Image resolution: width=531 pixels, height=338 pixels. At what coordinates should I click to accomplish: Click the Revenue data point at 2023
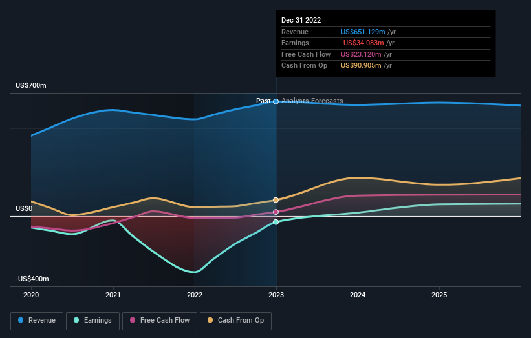(x=276, y=102)
